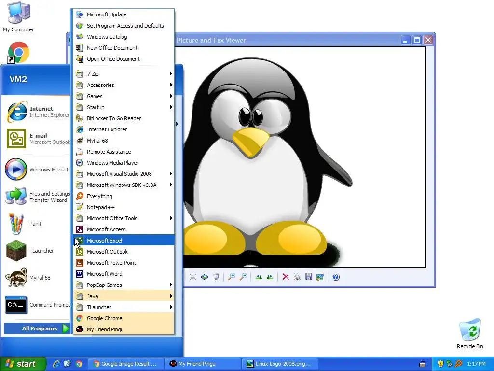
Task: Click the All Programs button
Action: point(37,328)
